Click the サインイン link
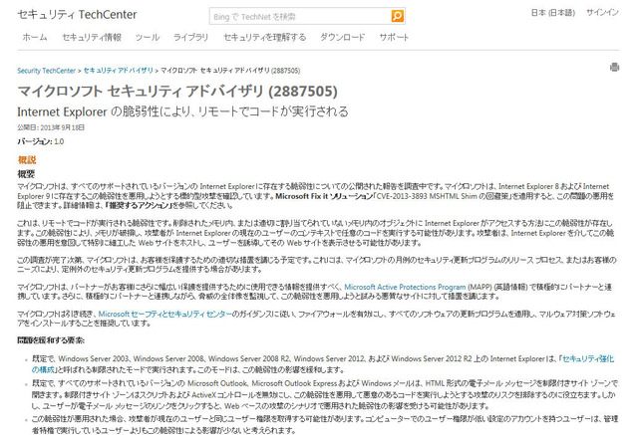This screenshot has width=638, height=435. pos(602,13)
